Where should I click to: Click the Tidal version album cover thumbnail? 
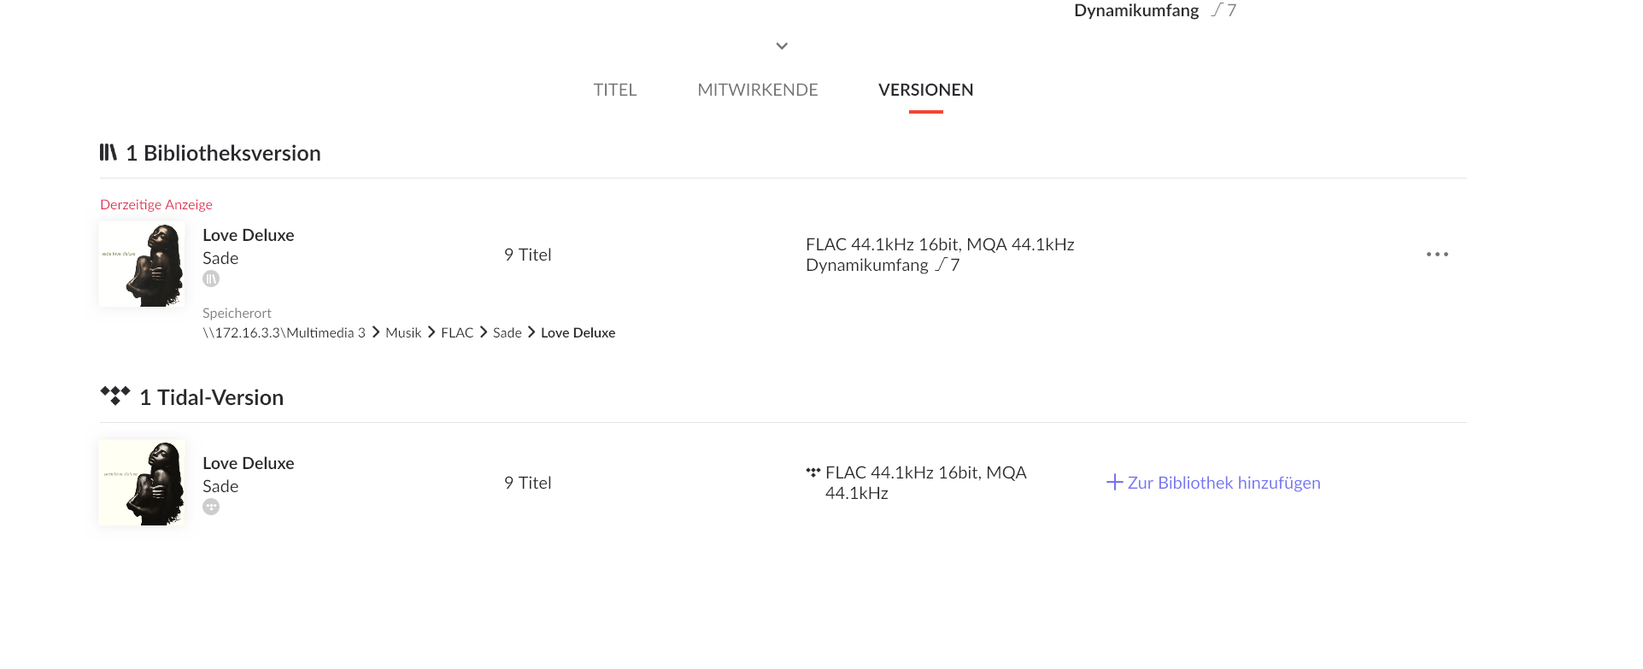click(x=142, y=483)
